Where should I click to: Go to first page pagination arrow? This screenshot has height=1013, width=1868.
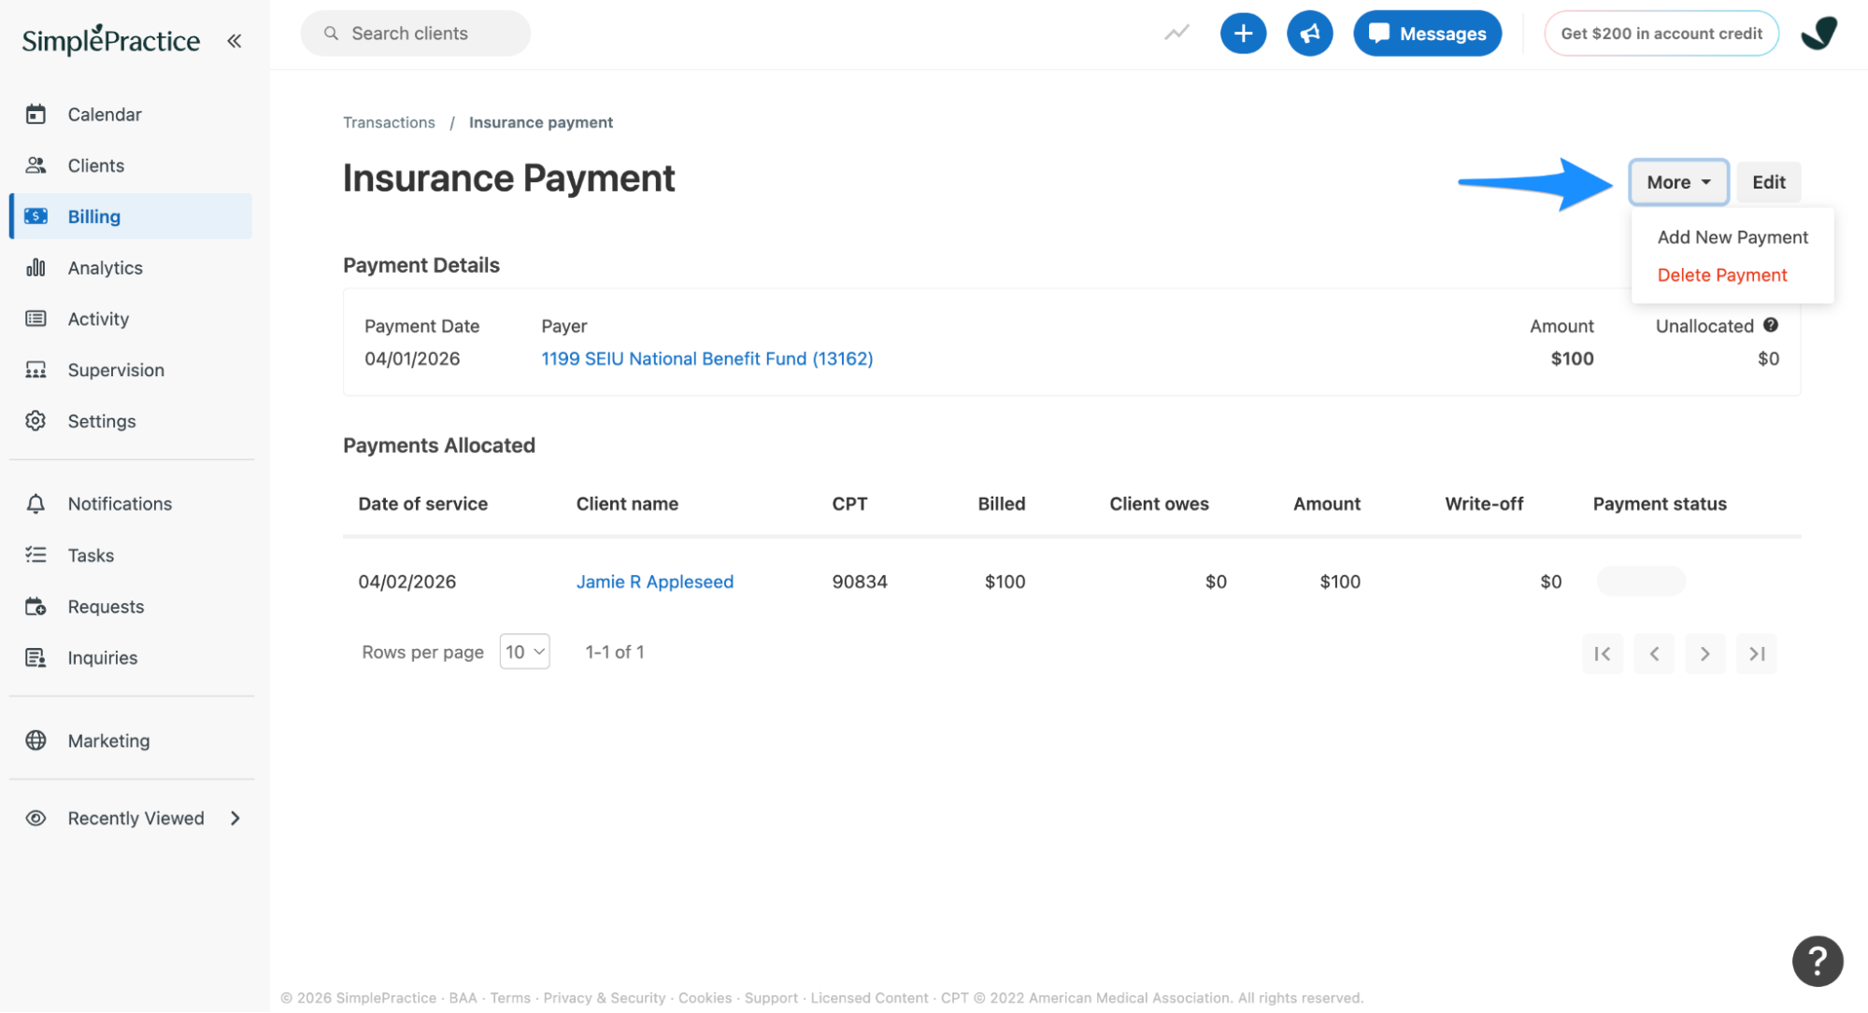pos(1602,654)
